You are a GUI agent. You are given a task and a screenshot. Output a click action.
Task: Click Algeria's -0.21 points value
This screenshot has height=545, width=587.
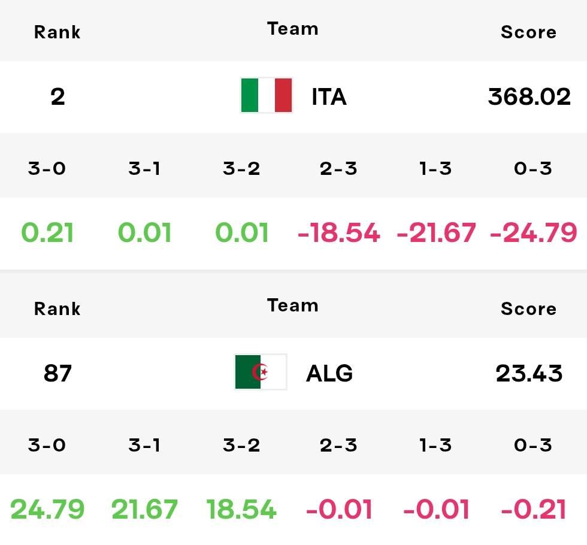tap(534, 509)
